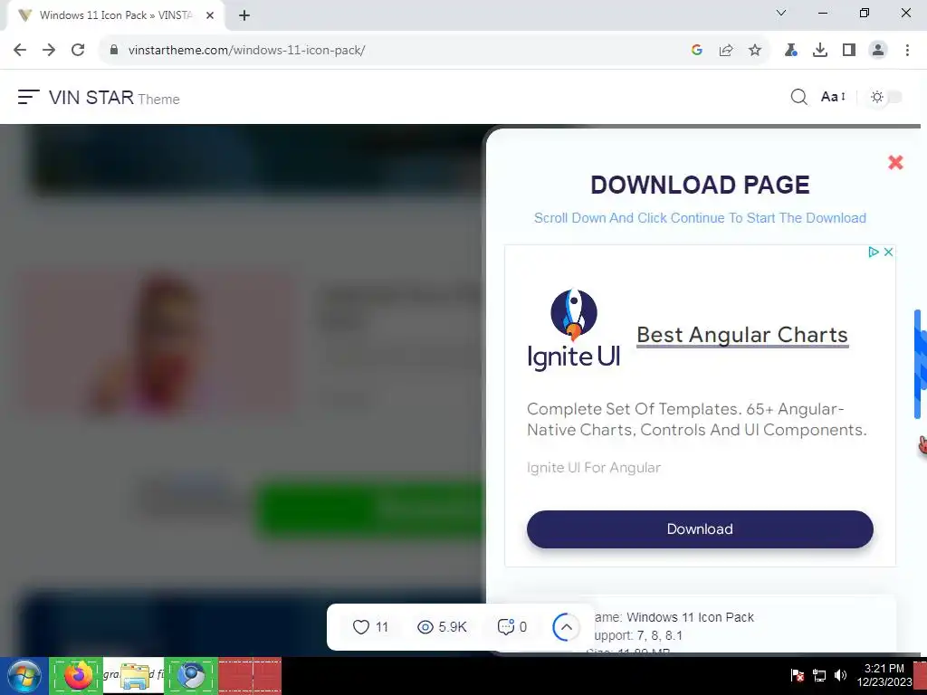Viewport: 927px width, 695px height.
Task: Close the Windows 11 Icon Pack tab
Action: click(210, 16)
